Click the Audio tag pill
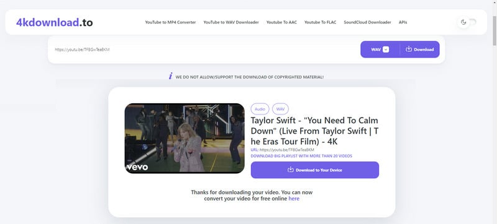The width and height of the screenshot is (497, 224). 260,109
